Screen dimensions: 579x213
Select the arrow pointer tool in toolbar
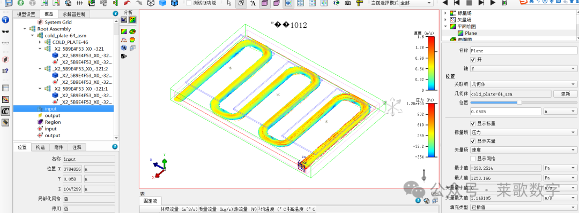coord(229,3)
